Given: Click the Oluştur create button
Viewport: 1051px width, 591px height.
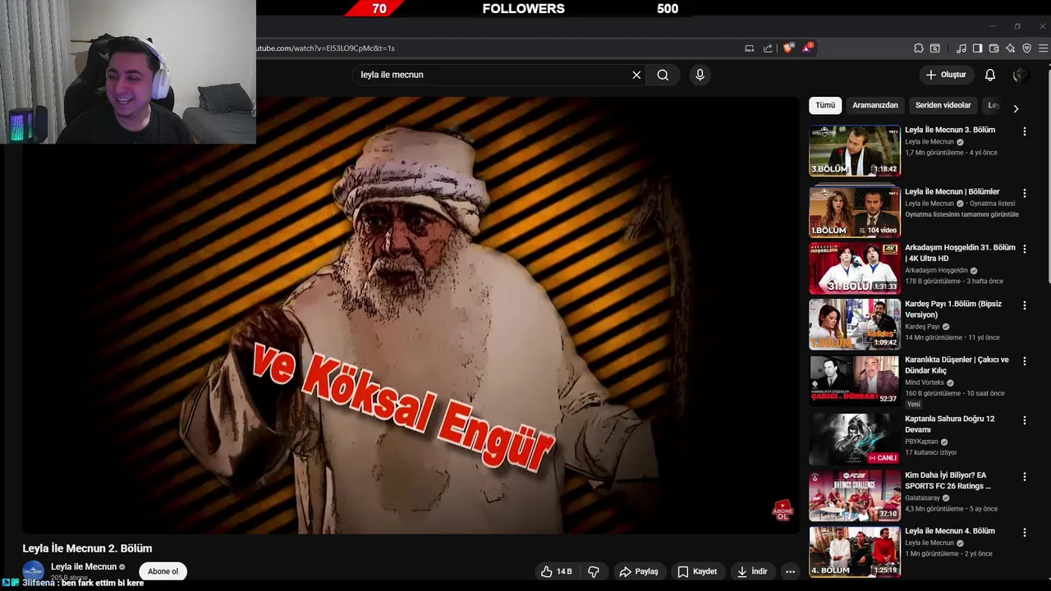Looking at the screenshot, I should [945, 75].
